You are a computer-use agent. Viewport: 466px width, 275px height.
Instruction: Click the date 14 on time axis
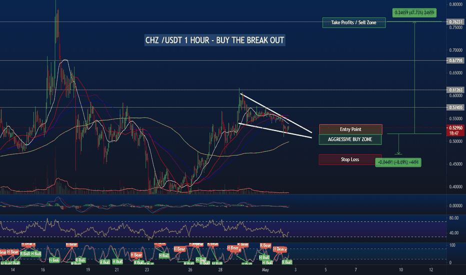13,270
